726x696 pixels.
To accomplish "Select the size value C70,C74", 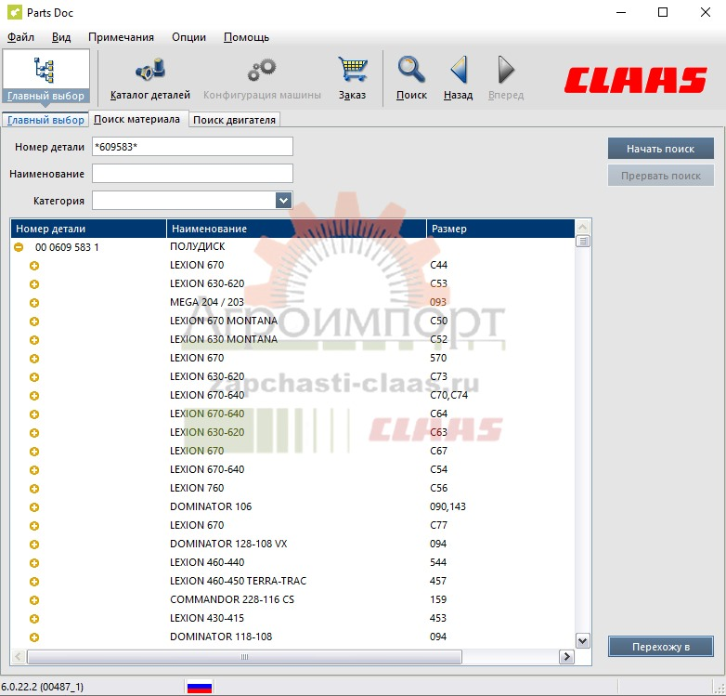I will pyautogui.click(x=448, y=395).
